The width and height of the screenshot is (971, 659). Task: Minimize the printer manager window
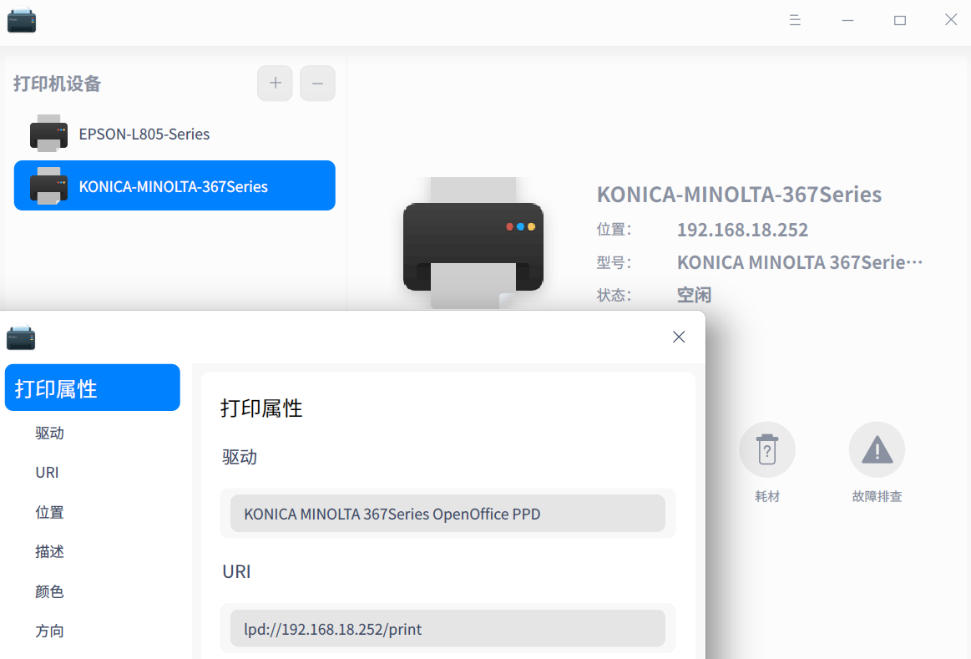[847, 20]
